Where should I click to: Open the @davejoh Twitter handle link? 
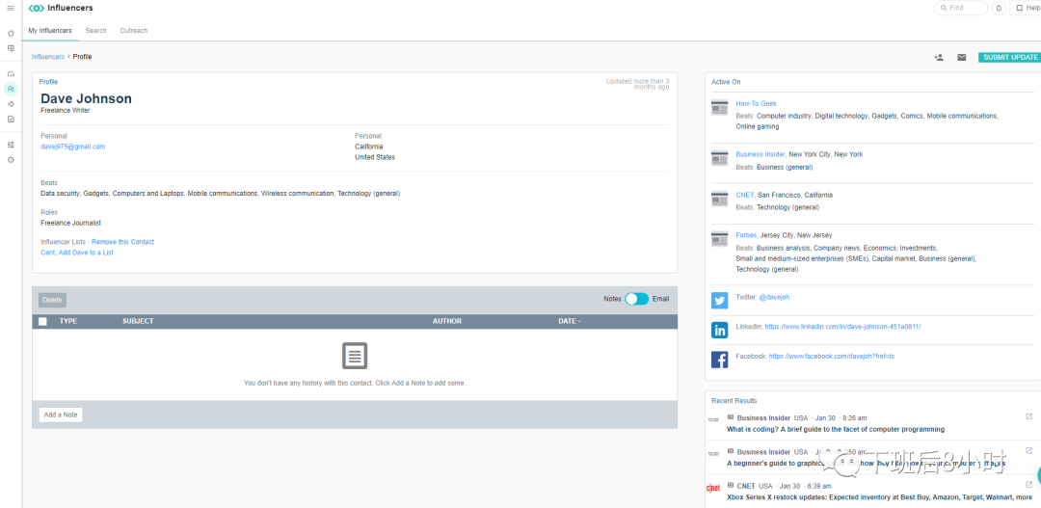click(774, 298)
